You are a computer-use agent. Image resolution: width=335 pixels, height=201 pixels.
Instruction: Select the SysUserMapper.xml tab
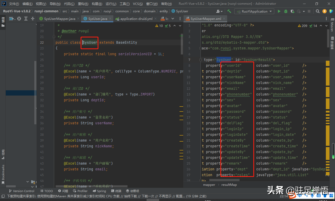pos(206,19)
